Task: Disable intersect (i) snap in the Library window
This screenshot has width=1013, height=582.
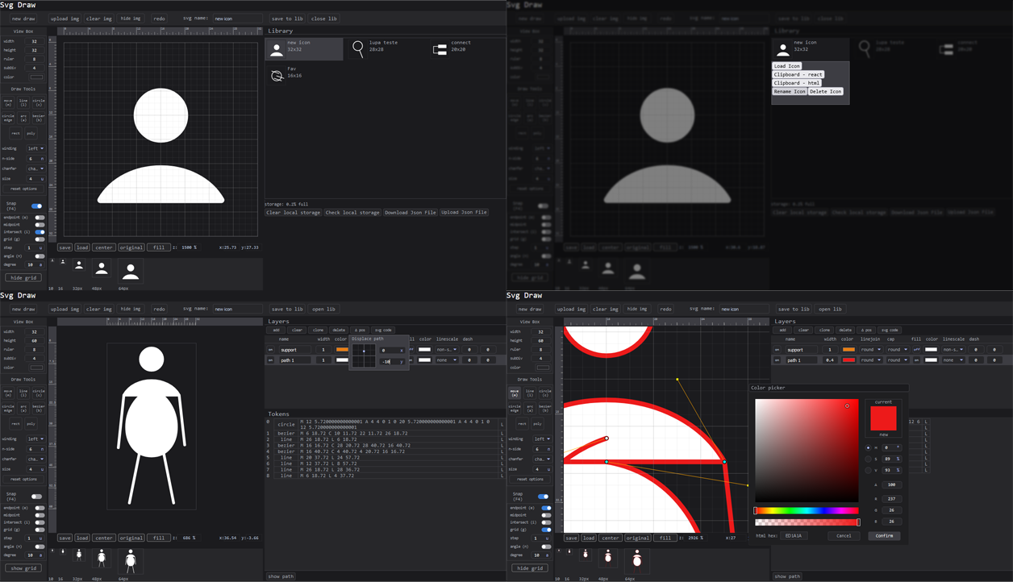Action: (x=40, y=232)
